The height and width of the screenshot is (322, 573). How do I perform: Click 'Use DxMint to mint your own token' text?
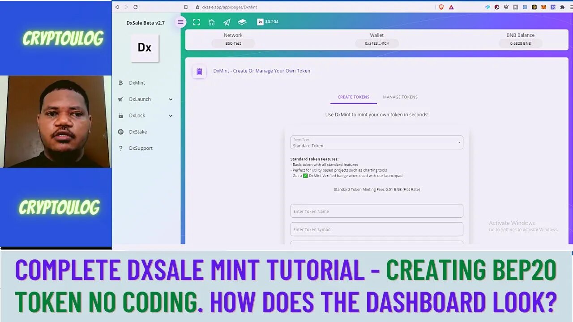376,114
